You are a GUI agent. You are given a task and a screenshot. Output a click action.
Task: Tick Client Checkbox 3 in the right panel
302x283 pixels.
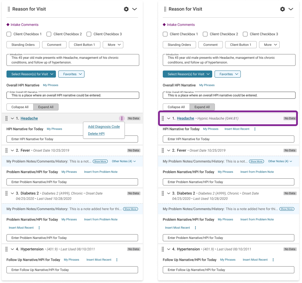click(245, 34)
